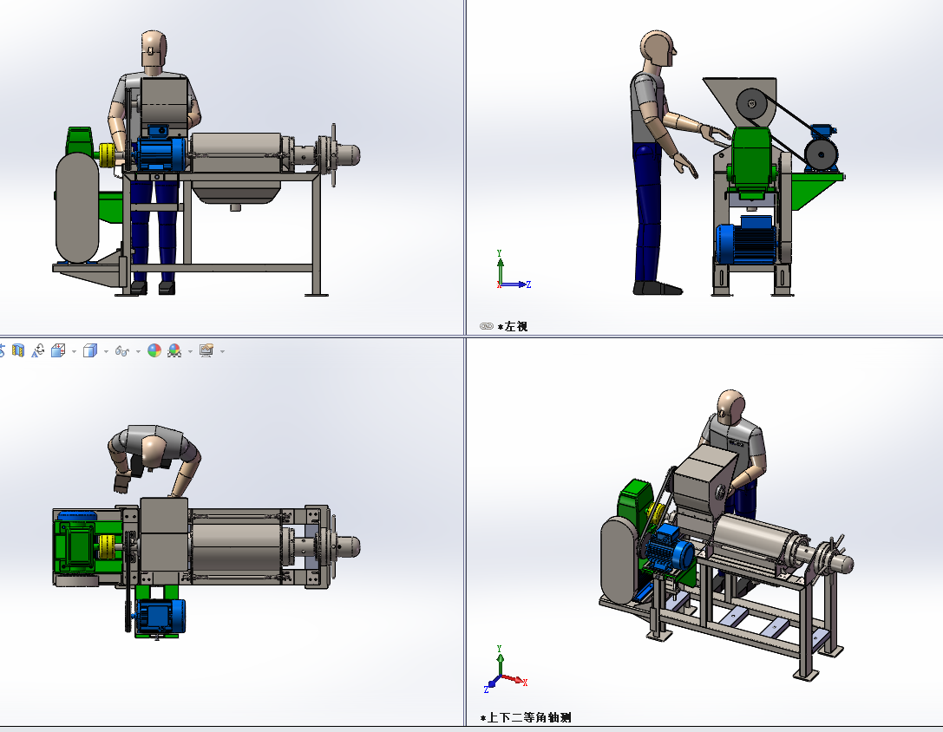943x732 pixels.
Task: Click the Dynamic Annotation Views icon
Action: (x=38, y=350)
